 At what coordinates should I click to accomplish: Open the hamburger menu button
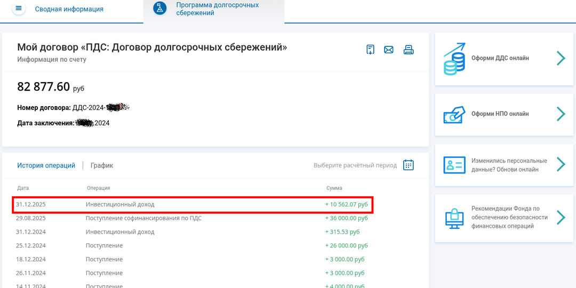19,9
